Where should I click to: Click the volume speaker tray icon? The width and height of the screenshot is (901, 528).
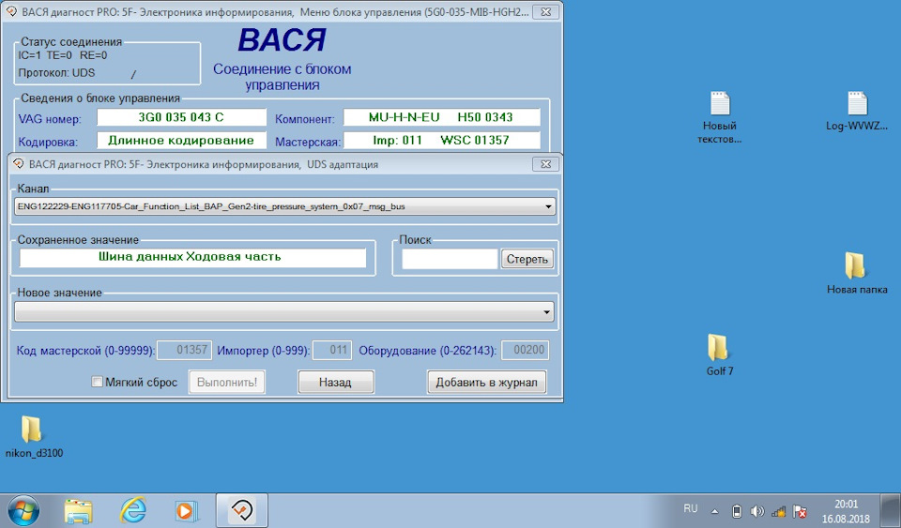[x=757, y=511]
